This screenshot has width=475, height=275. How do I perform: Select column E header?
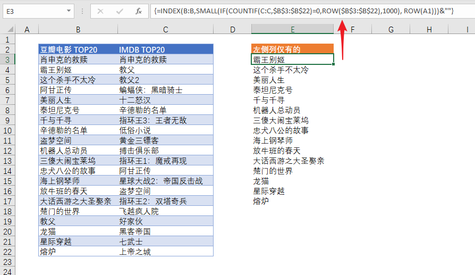pyautogui.click(x=292, y=30)
